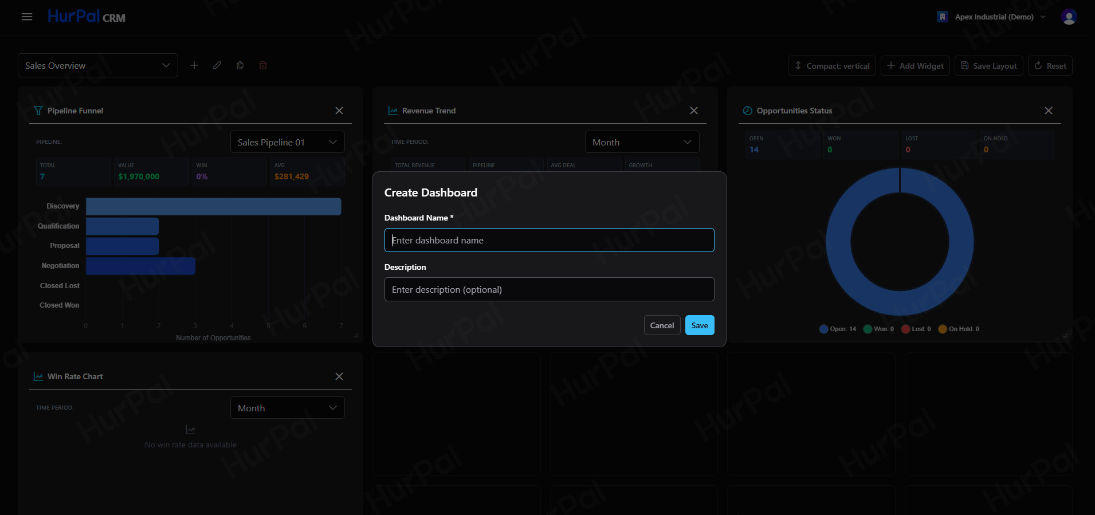
Task: Click the Lost legend color swatch
Action: [906, 329]
